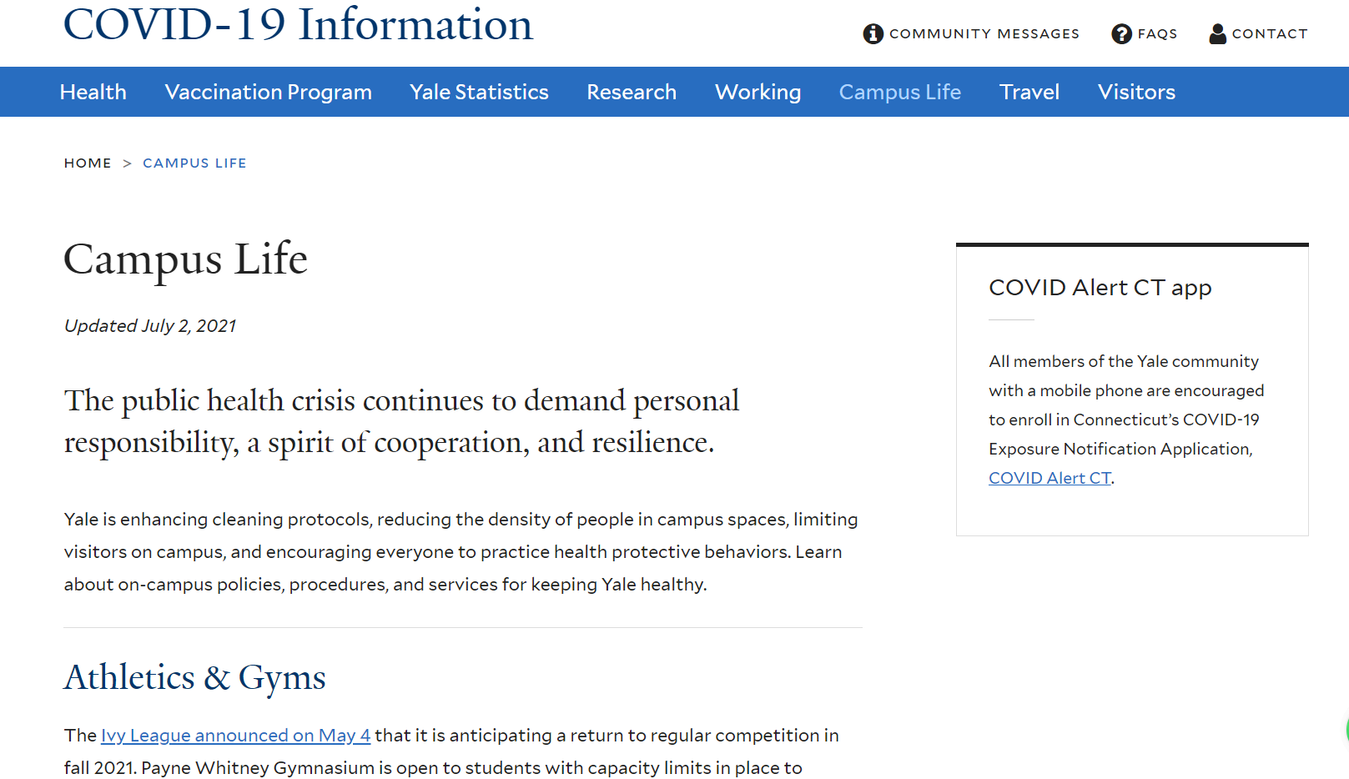Open the FAQs page link
The image size is (1349, 779).
pyautogui.click(x=1157, y=33)
